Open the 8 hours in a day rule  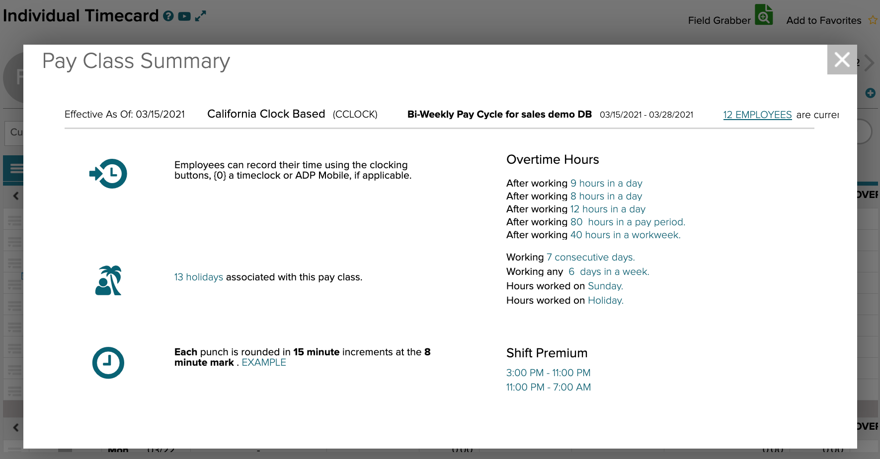[x=606, y=196]
